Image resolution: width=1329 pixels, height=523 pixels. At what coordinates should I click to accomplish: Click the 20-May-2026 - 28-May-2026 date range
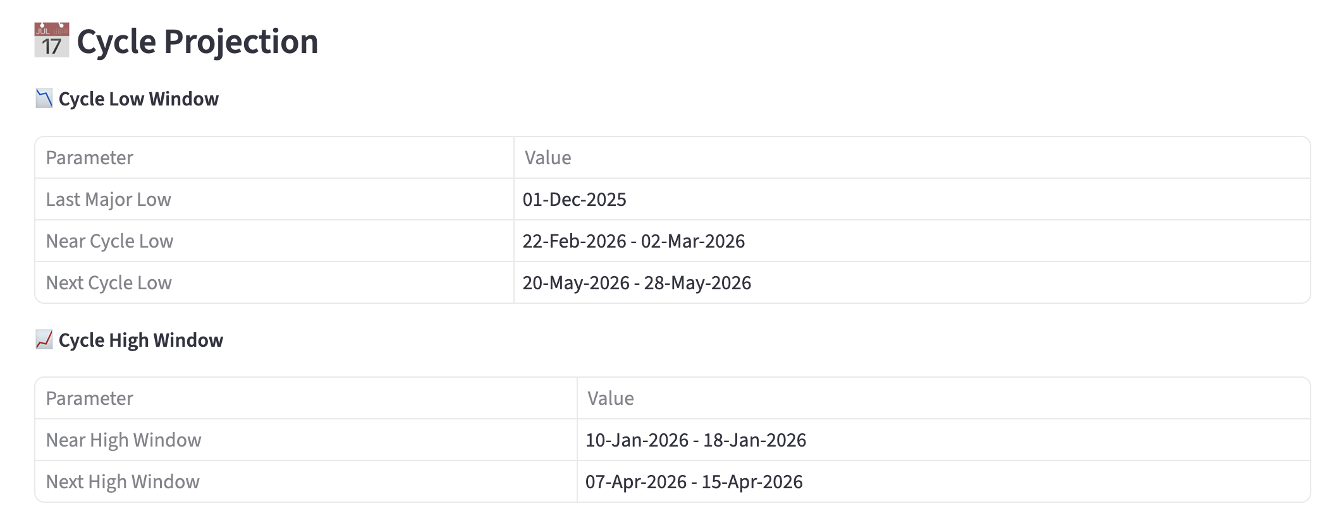(x=637, y=283)
